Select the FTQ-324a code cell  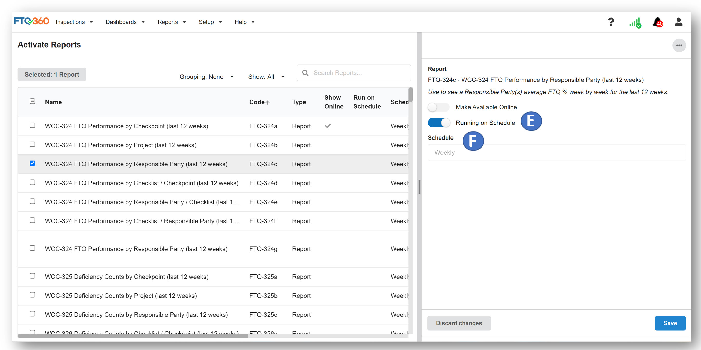(263, 126)
